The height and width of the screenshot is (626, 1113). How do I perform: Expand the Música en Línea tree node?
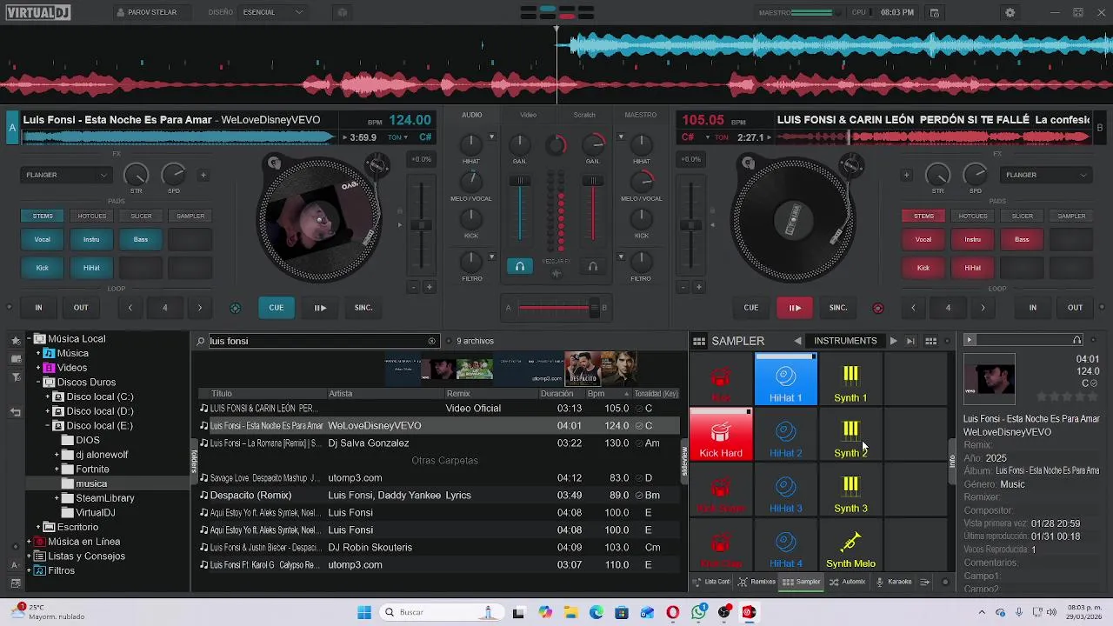click(x=30, y=542)
